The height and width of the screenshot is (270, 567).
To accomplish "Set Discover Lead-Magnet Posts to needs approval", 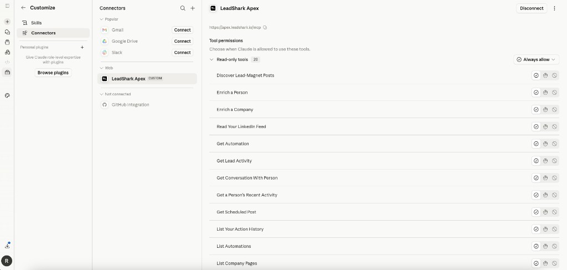I will click(545, 75).
